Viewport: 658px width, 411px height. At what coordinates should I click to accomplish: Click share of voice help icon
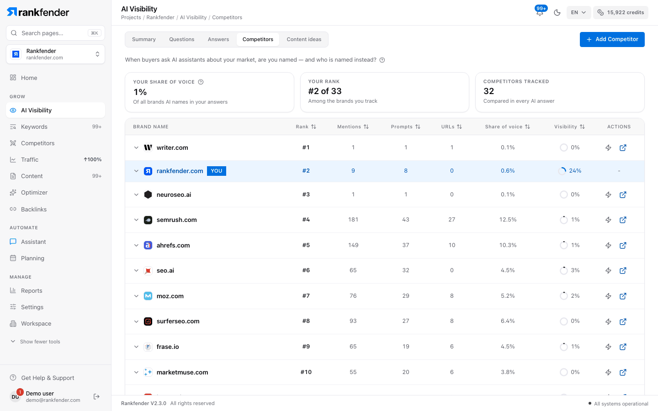(x=201, y=82)
